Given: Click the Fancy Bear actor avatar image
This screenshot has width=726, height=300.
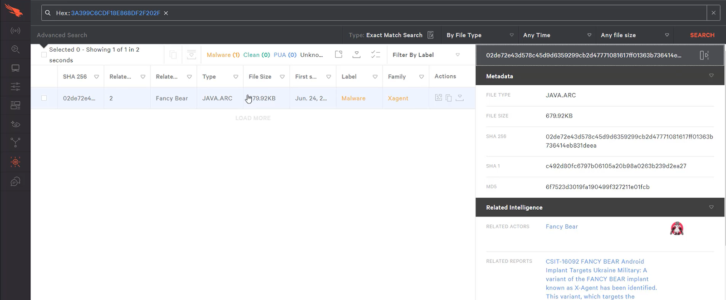Looking at the screenshot, I should 677,229.
